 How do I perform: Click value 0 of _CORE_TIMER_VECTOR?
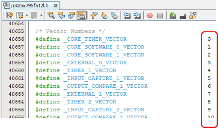coord(209,39)
